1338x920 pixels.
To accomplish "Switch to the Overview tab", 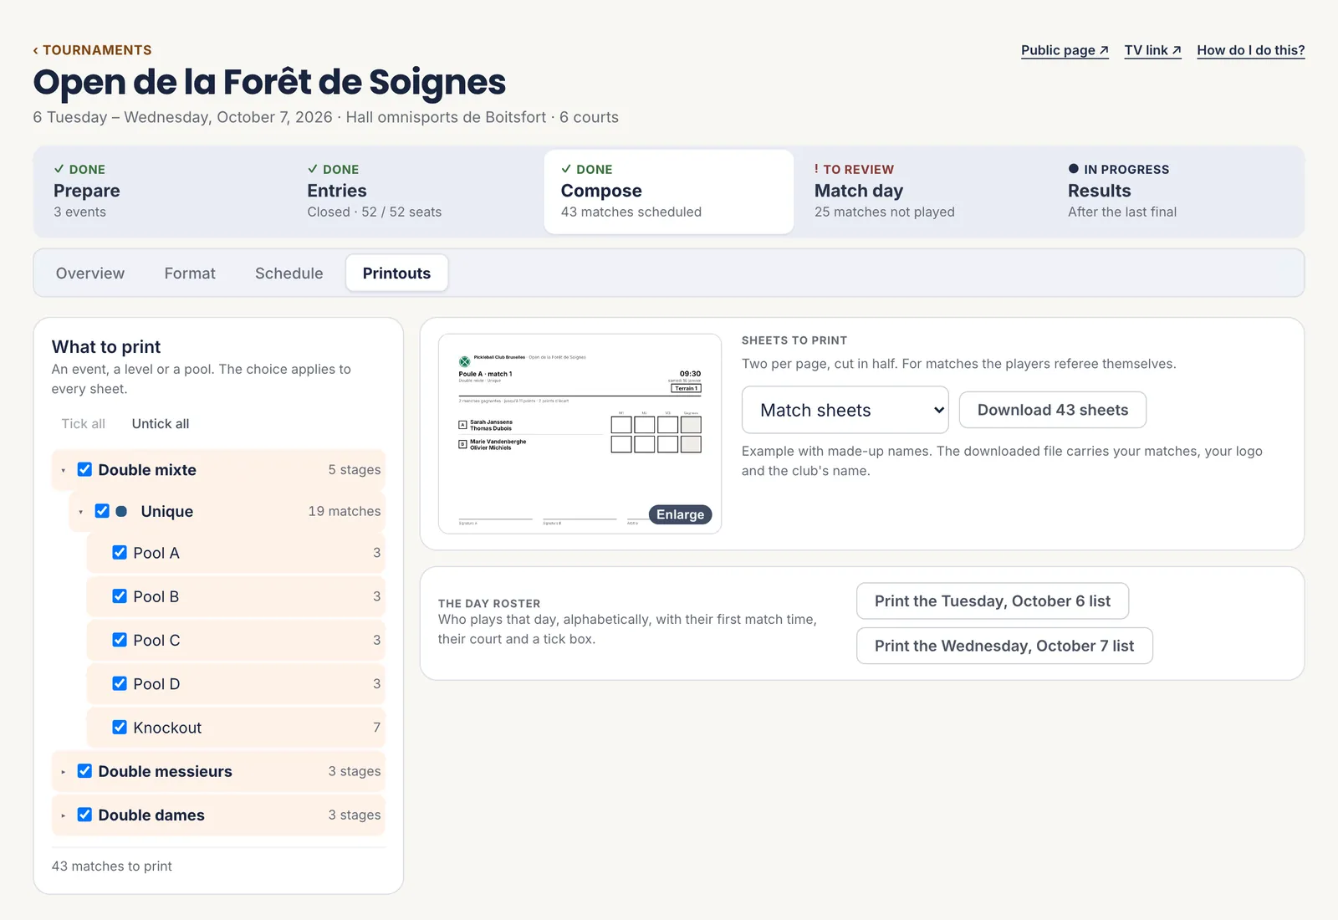I will [90, 273].
